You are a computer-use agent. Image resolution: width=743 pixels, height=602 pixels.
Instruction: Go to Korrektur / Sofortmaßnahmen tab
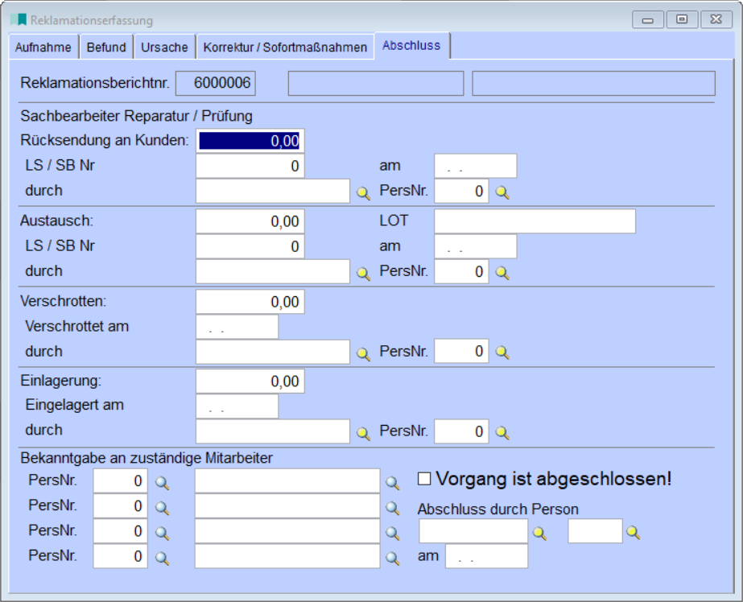(285, 47)
